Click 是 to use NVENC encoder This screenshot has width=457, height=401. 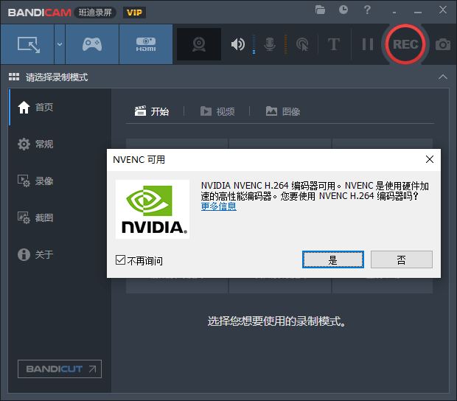tap(333, 259)
